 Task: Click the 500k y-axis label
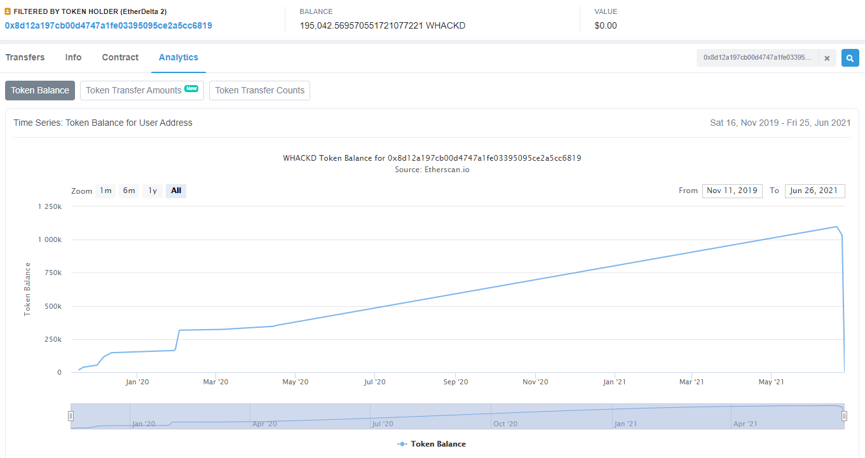click(53, 306)
